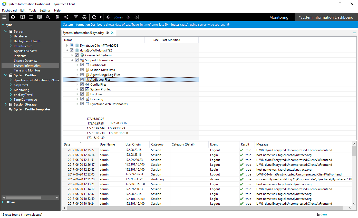358x218 pixels.
Task: Collapse Server section in sidebar
Action: (6, 32)
